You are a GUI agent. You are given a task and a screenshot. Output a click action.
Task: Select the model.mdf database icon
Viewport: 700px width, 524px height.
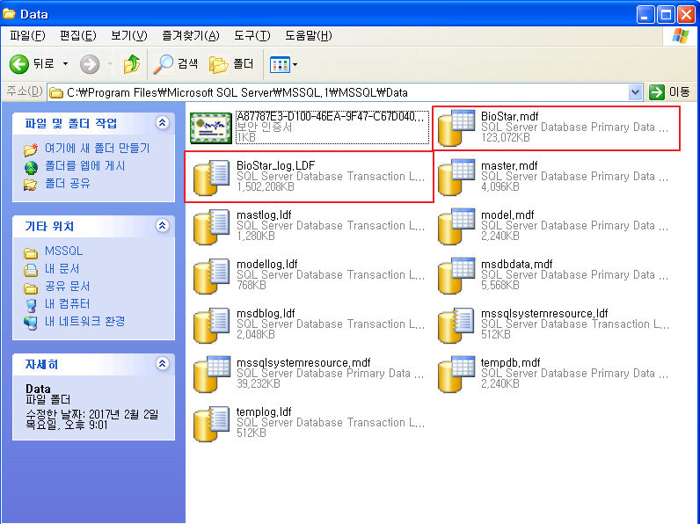(456, 227)
